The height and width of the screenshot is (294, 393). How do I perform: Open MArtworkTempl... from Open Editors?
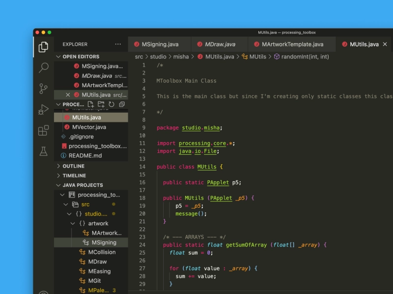tap(91, 85)
